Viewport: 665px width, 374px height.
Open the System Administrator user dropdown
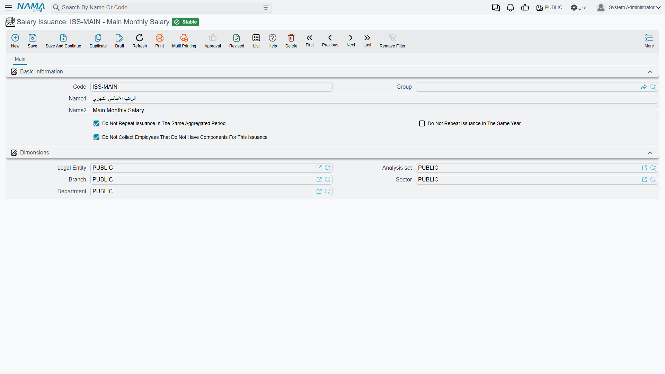click(629, 8)
